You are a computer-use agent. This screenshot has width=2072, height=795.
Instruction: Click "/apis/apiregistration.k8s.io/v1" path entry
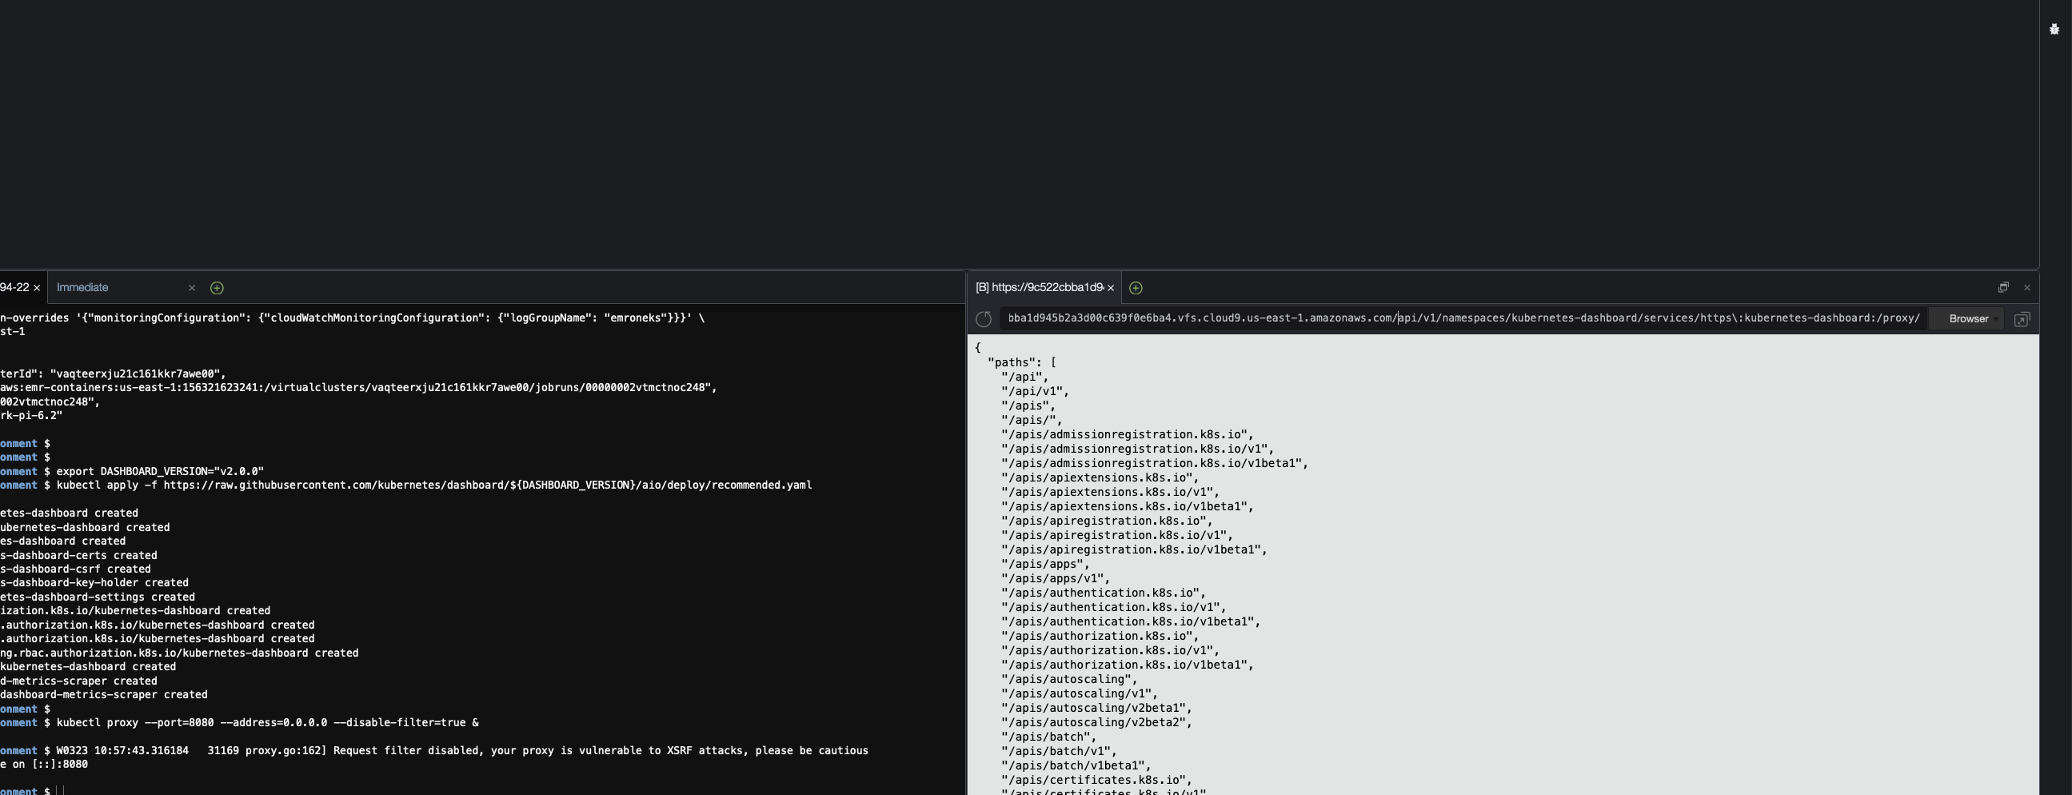point(1116,535)
